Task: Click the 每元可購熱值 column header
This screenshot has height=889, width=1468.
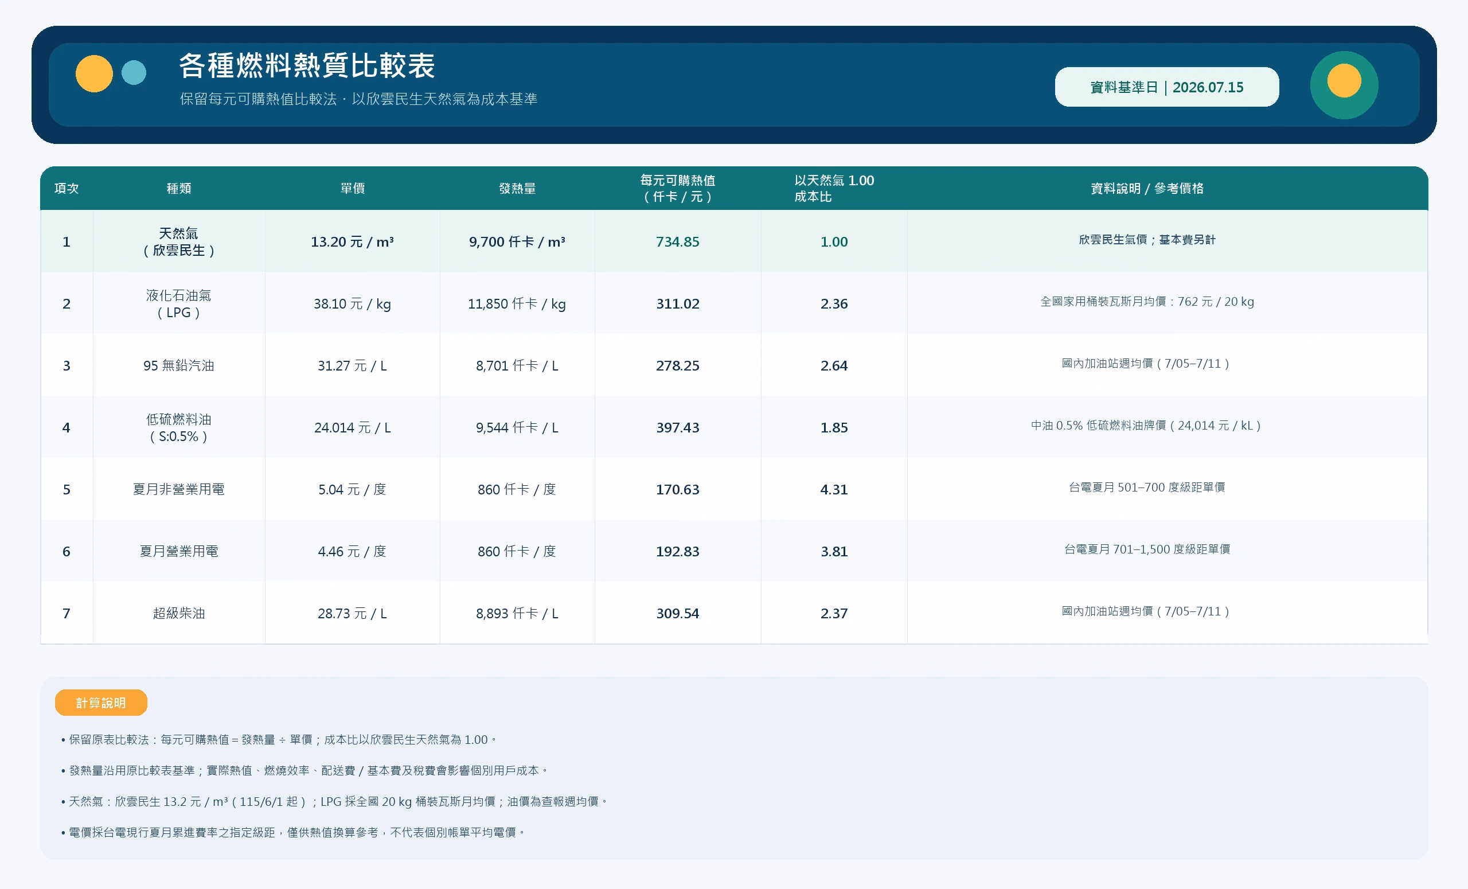Action: (x=677, y=188)
